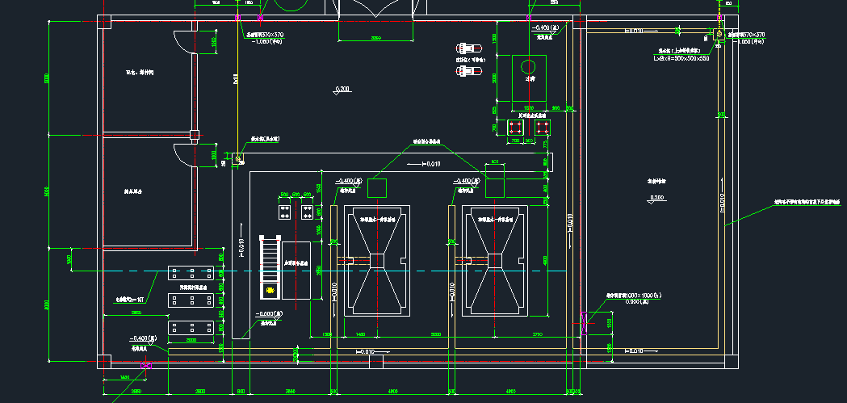Select the green square above right hopper unit
Image resolution: width=847 pixels, height=403 pixels.
(x=495, y=188)
